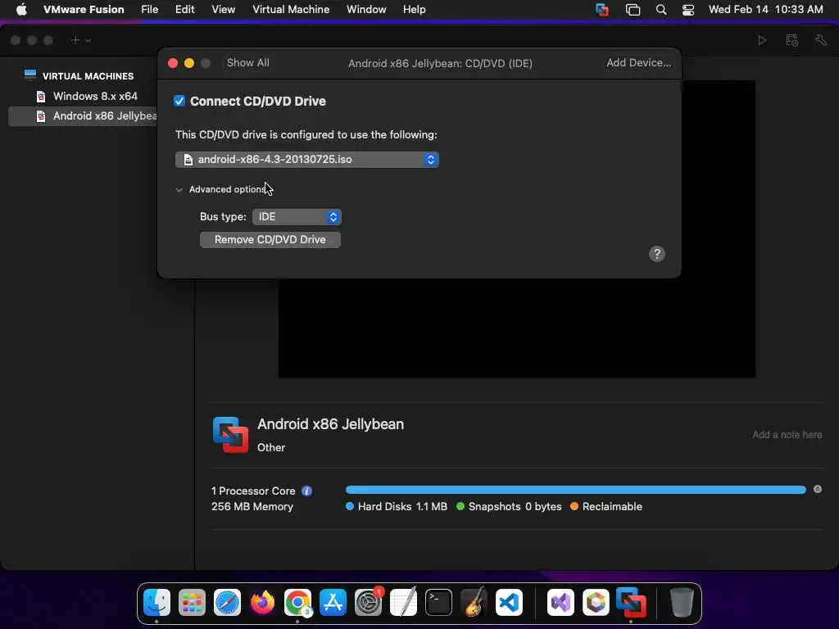Open Visual Studio Code from the Dock

[510, 603]
